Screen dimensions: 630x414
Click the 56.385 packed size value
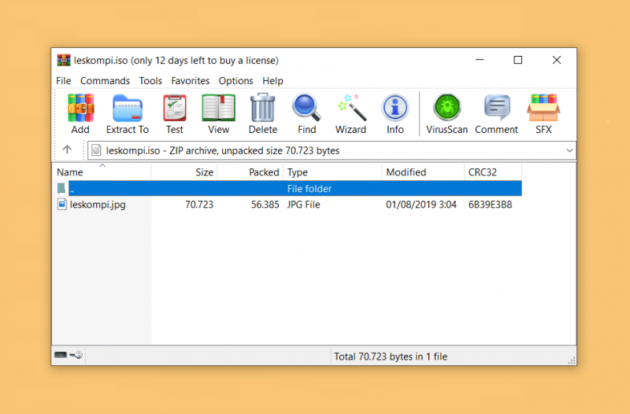click(265, 205)
